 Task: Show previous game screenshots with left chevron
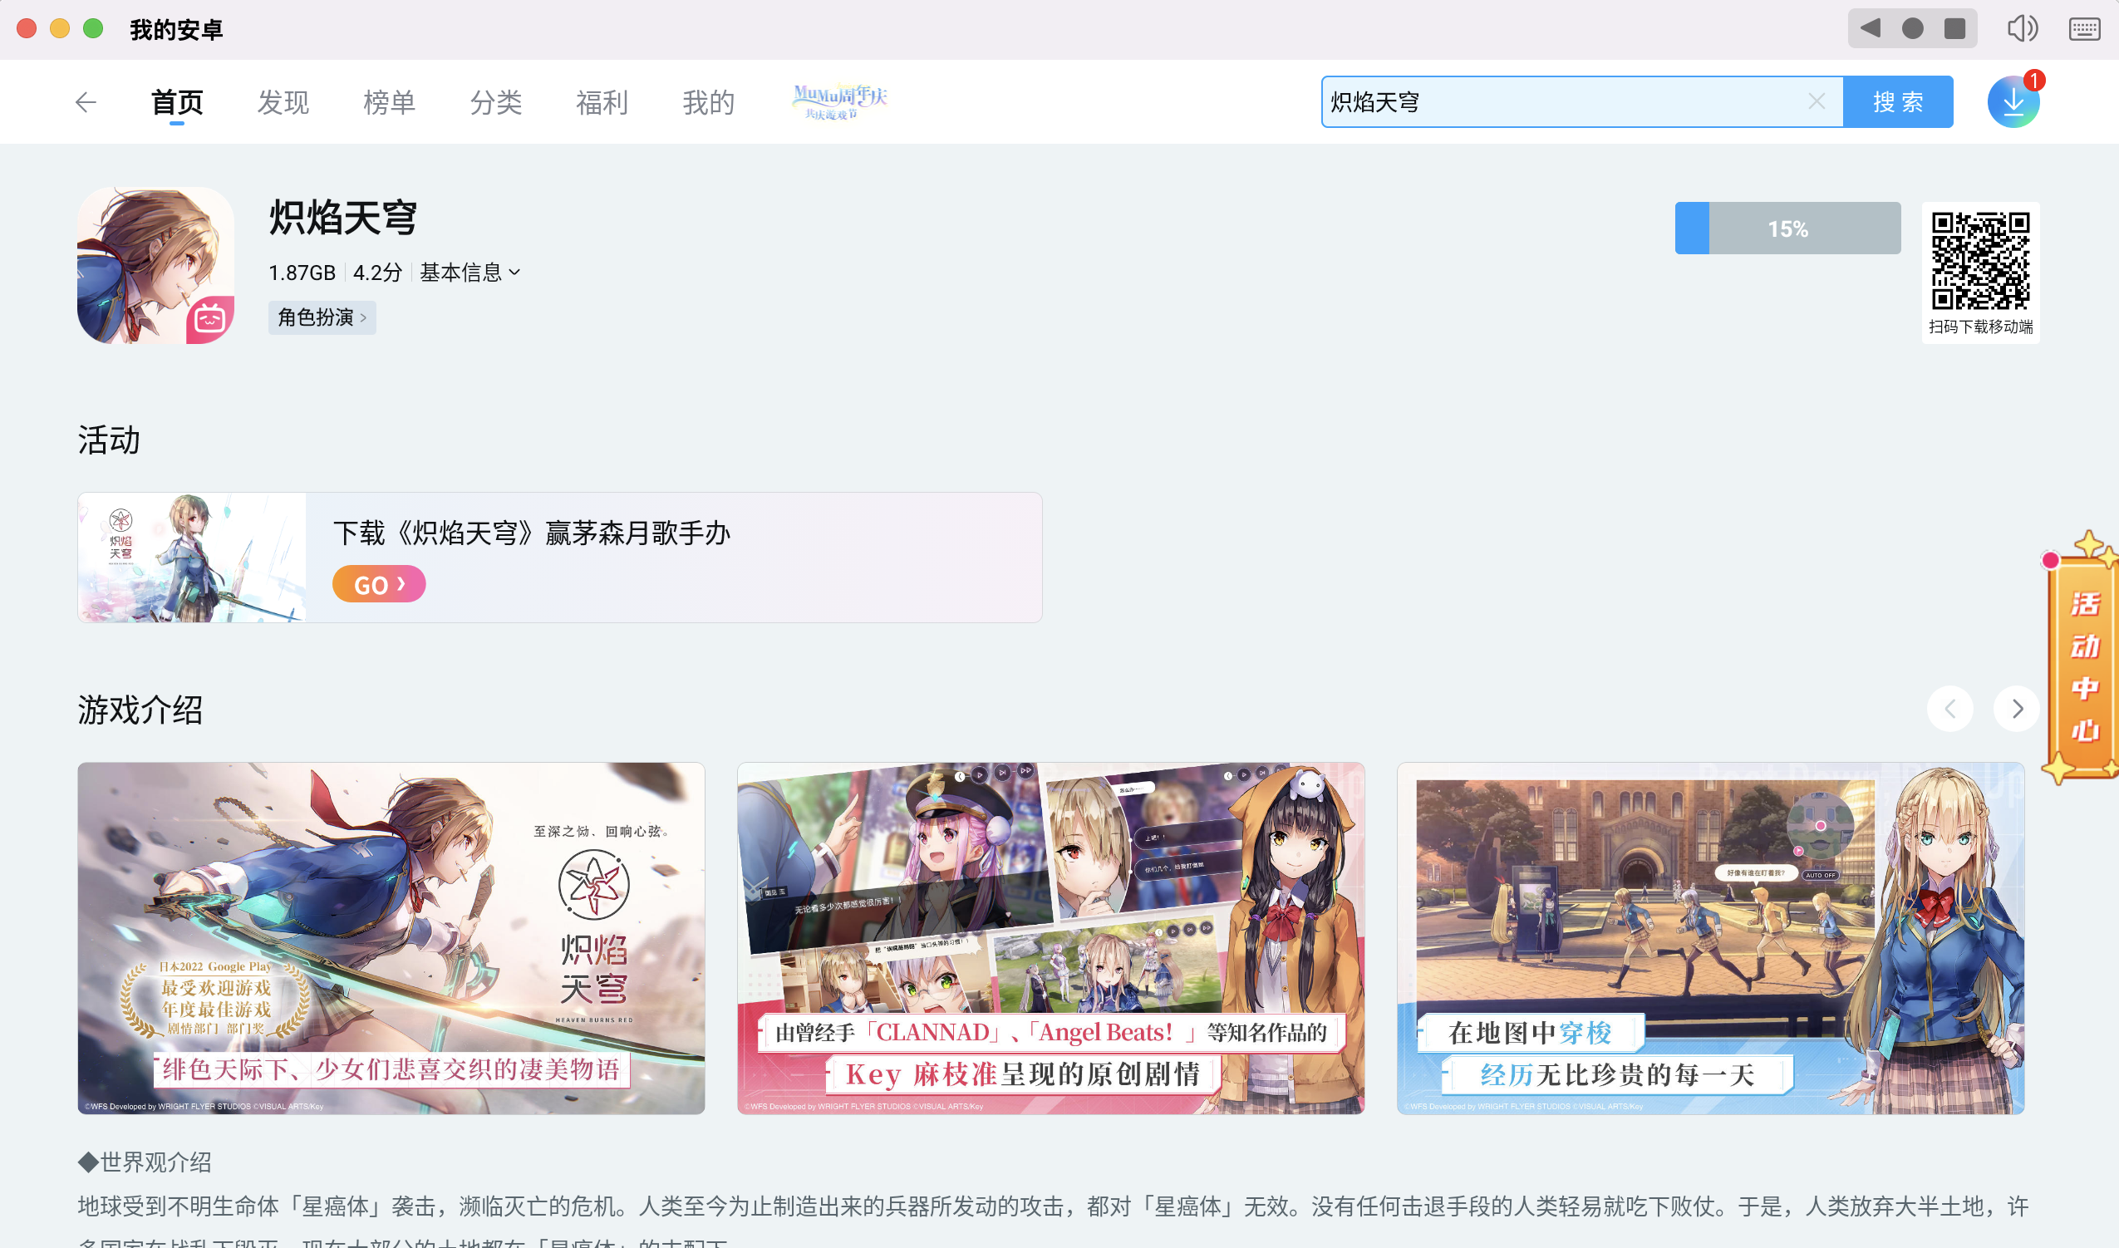1950,709
